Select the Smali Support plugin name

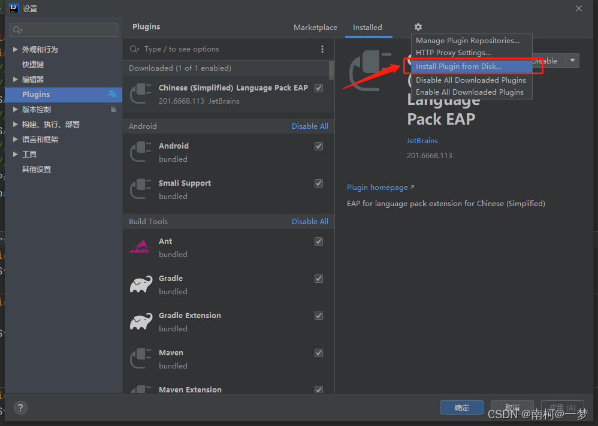185,183
